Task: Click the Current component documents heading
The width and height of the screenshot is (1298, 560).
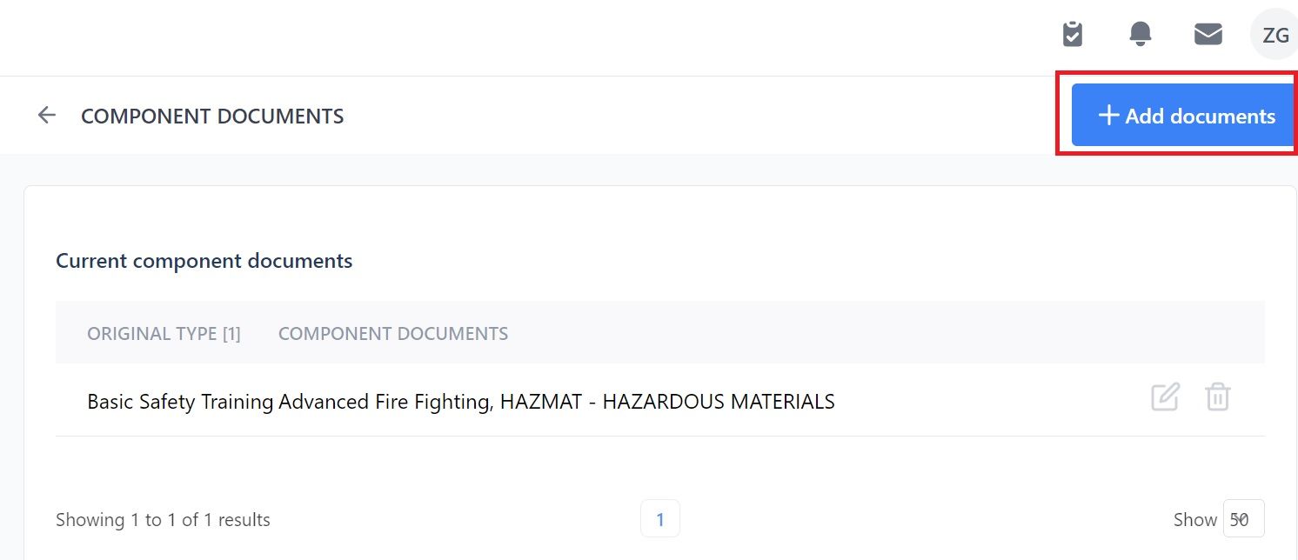Action: [204, 261]
